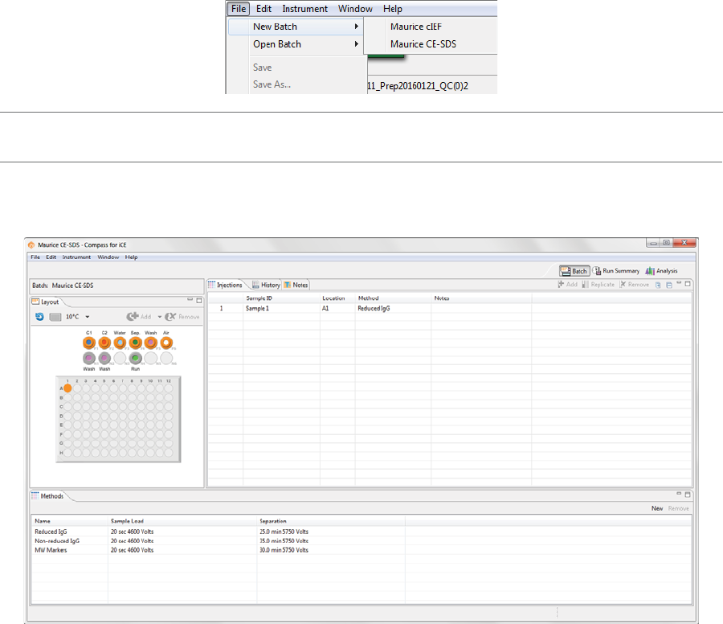Viewport: 723px width, 624px height.
Task: Click Add in Injections toolbar
Action: 568,285
